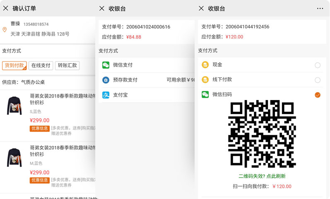The image size is (330, 199).
Task: Click 二维码失效？点此刷新 refresh link
Action: click(262, 176)
